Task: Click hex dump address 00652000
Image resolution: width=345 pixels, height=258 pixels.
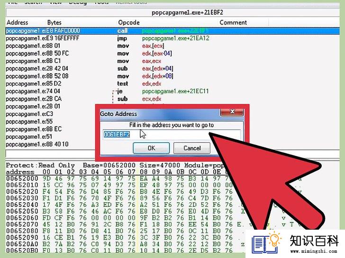Action: (22, 178)
